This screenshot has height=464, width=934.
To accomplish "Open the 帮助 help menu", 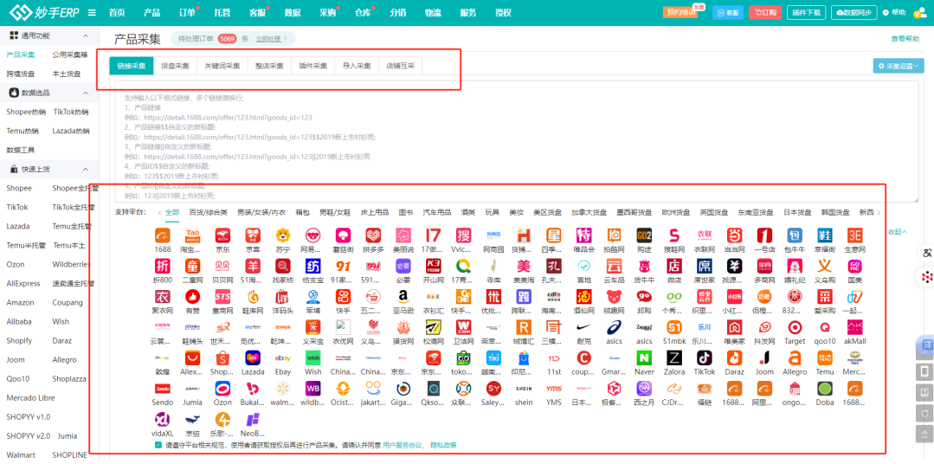I will [894, 12].
